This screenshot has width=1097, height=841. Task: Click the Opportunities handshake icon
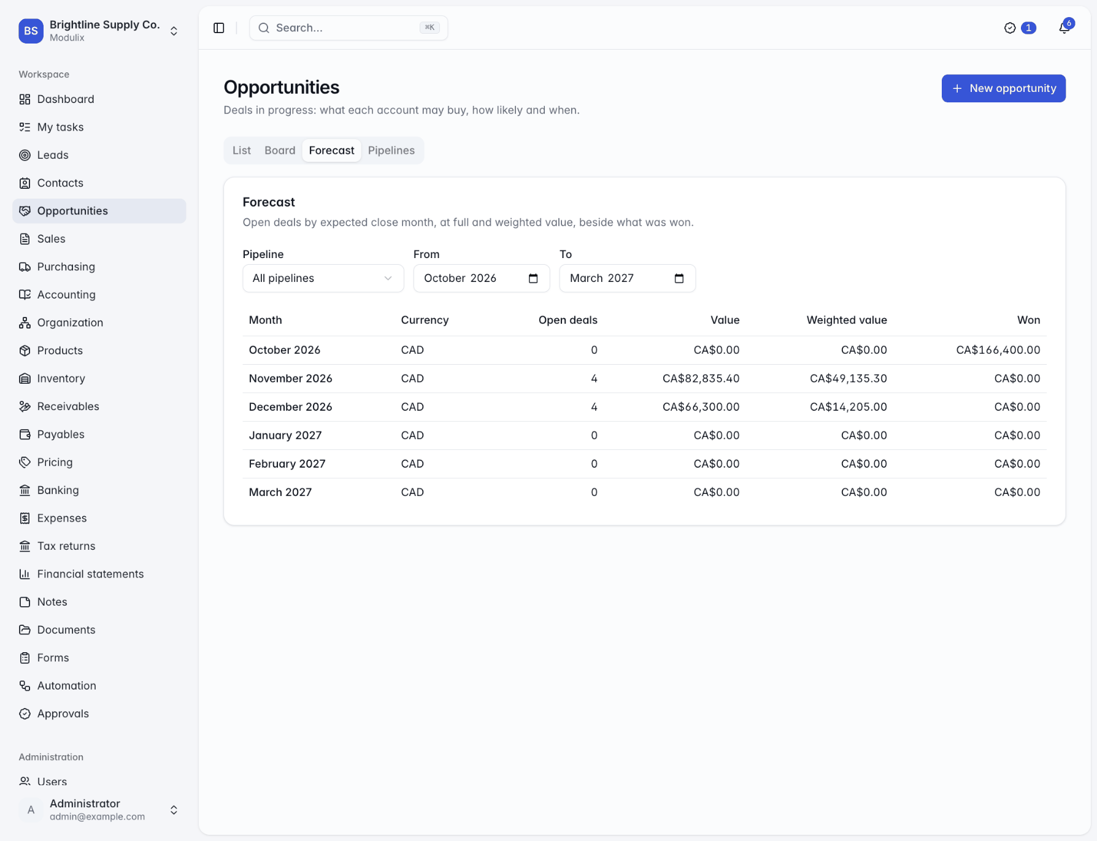pyautogui.click(x=25, y=211)
